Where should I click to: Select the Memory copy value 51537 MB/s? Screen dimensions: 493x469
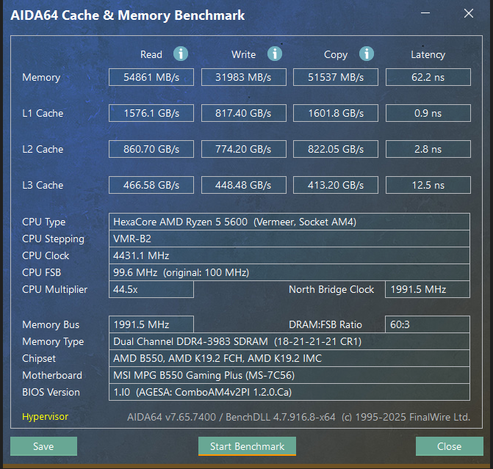(x=336, y=77)
